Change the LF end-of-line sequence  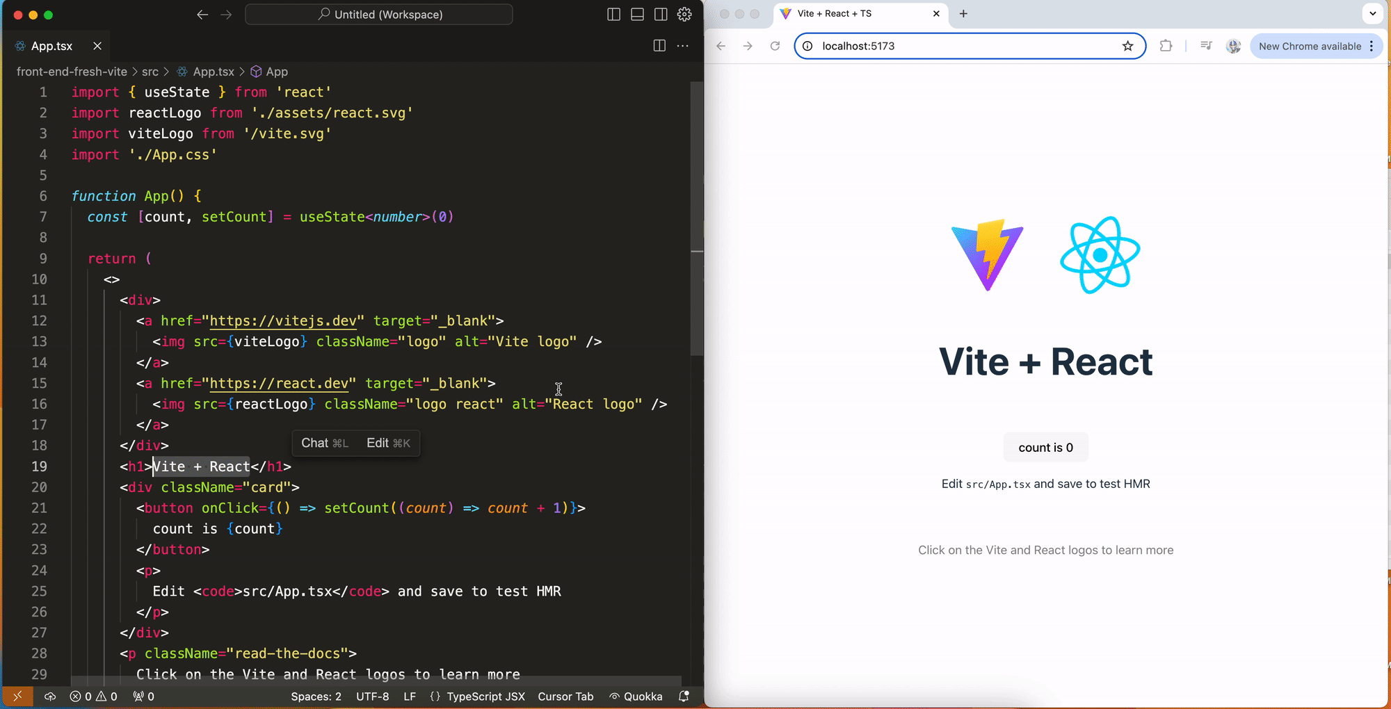[x=410, y=696]
